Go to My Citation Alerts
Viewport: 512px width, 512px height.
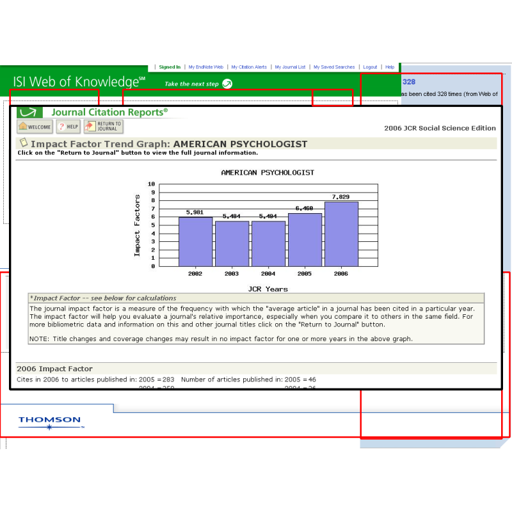point(249,67)
